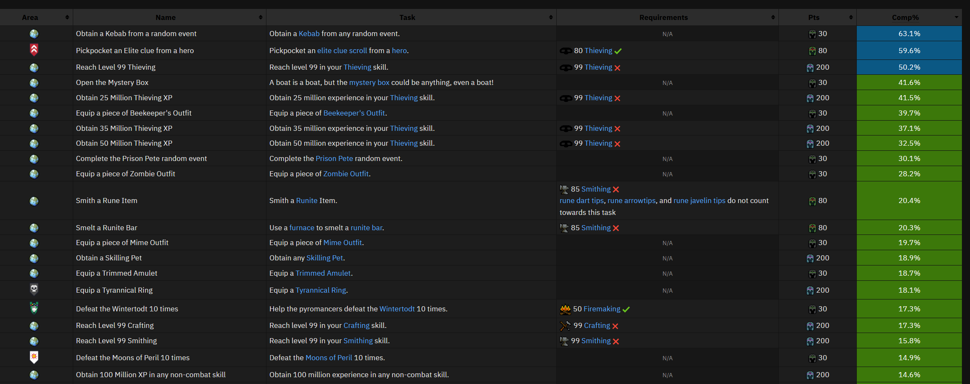Viewport: 970px width, 384px height.
Task: Click the Thieving mask icon next to 80 Thieving
Action: [566, 51]
